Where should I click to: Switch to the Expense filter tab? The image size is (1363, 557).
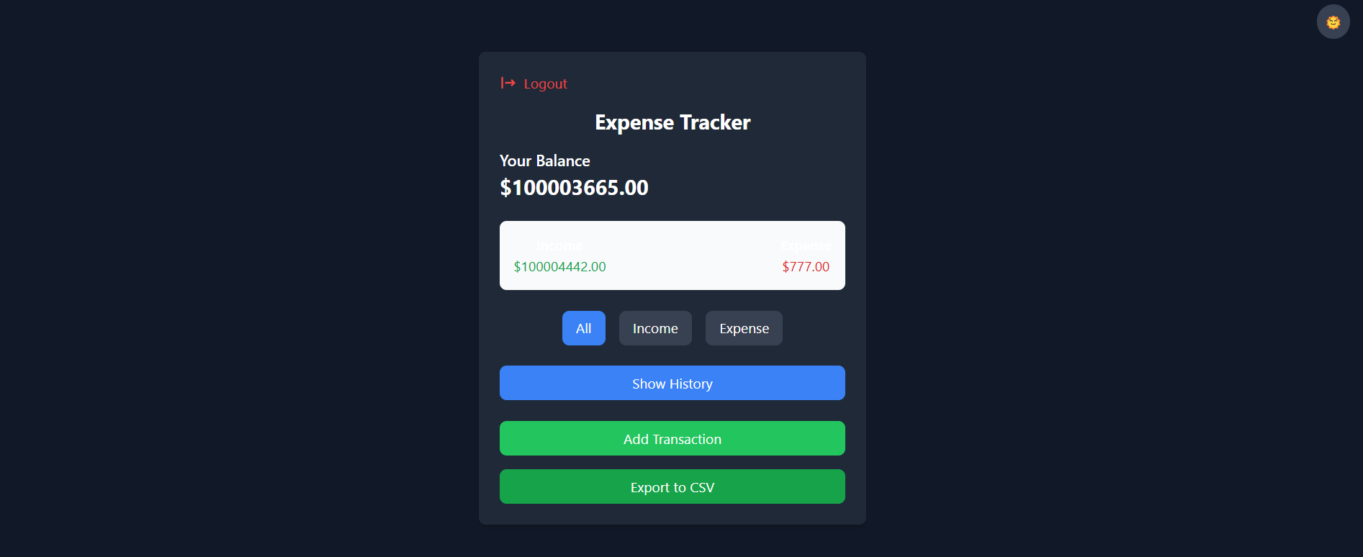click(744, 328)
